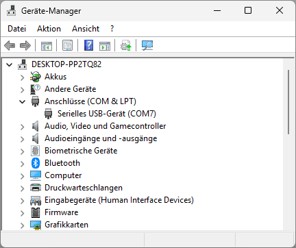Click the vertical scrollbar thumb

[288, 102]
